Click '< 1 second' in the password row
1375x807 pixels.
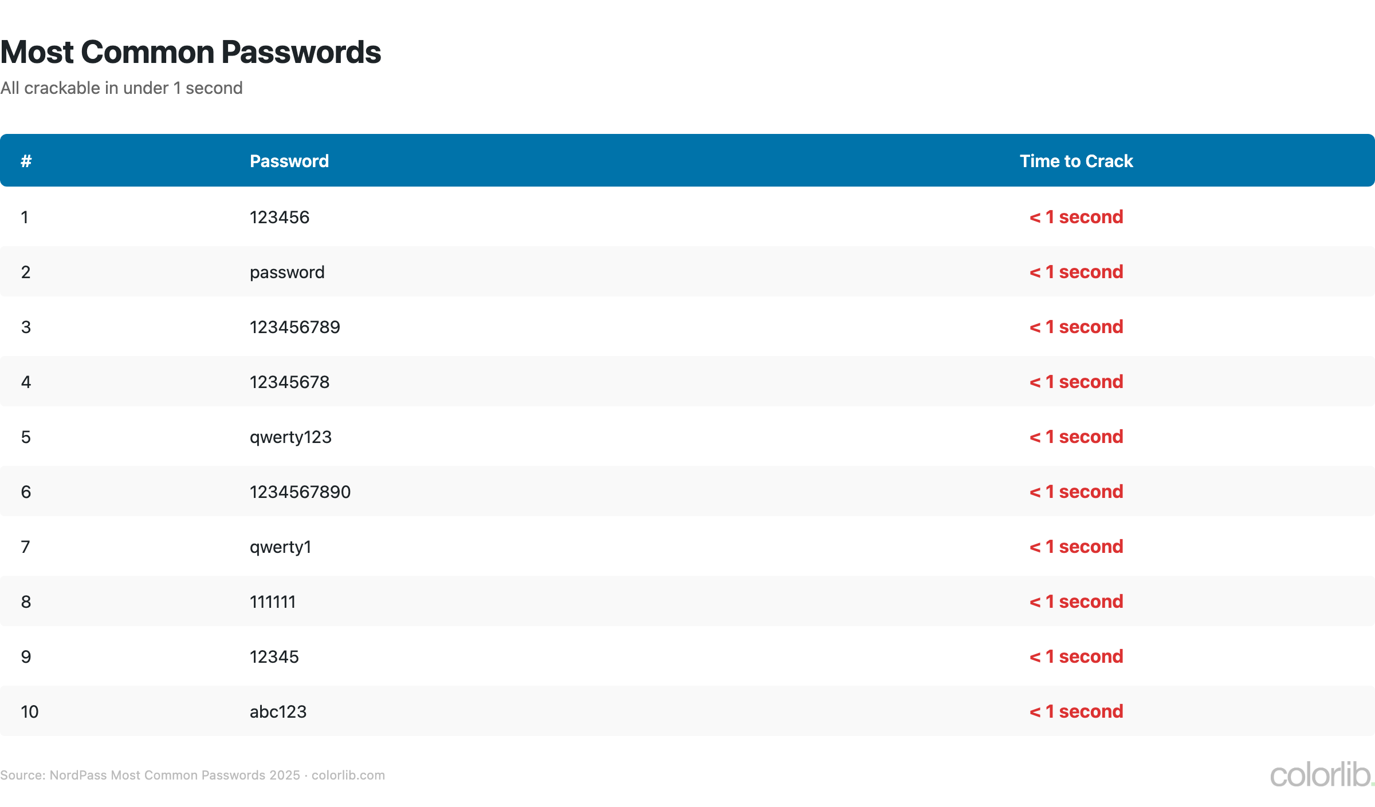coord(1077,272)
